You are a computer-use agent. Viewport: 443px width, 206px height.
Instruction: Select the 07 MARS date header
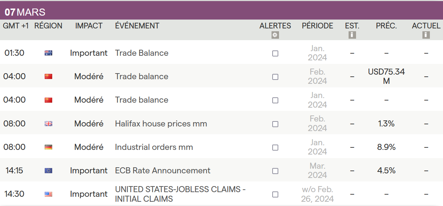point(25,12)
